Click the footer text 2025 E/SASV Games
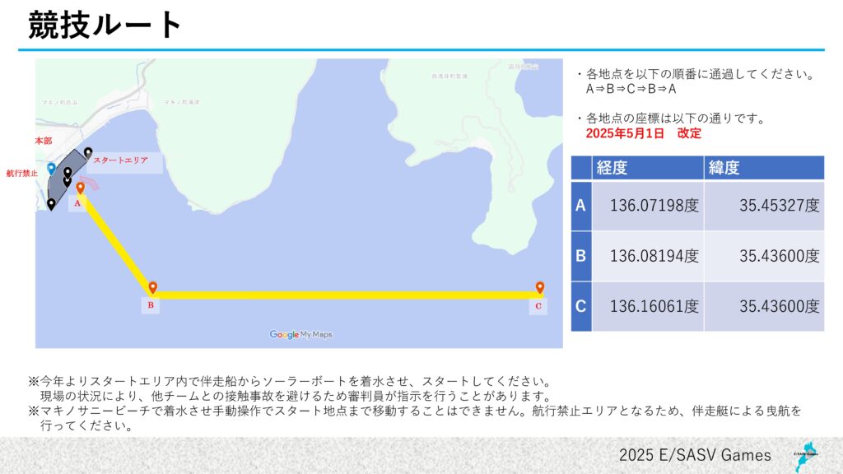Image resolution: width=843 pixels, height=474 pixels. tap(695, 455)
